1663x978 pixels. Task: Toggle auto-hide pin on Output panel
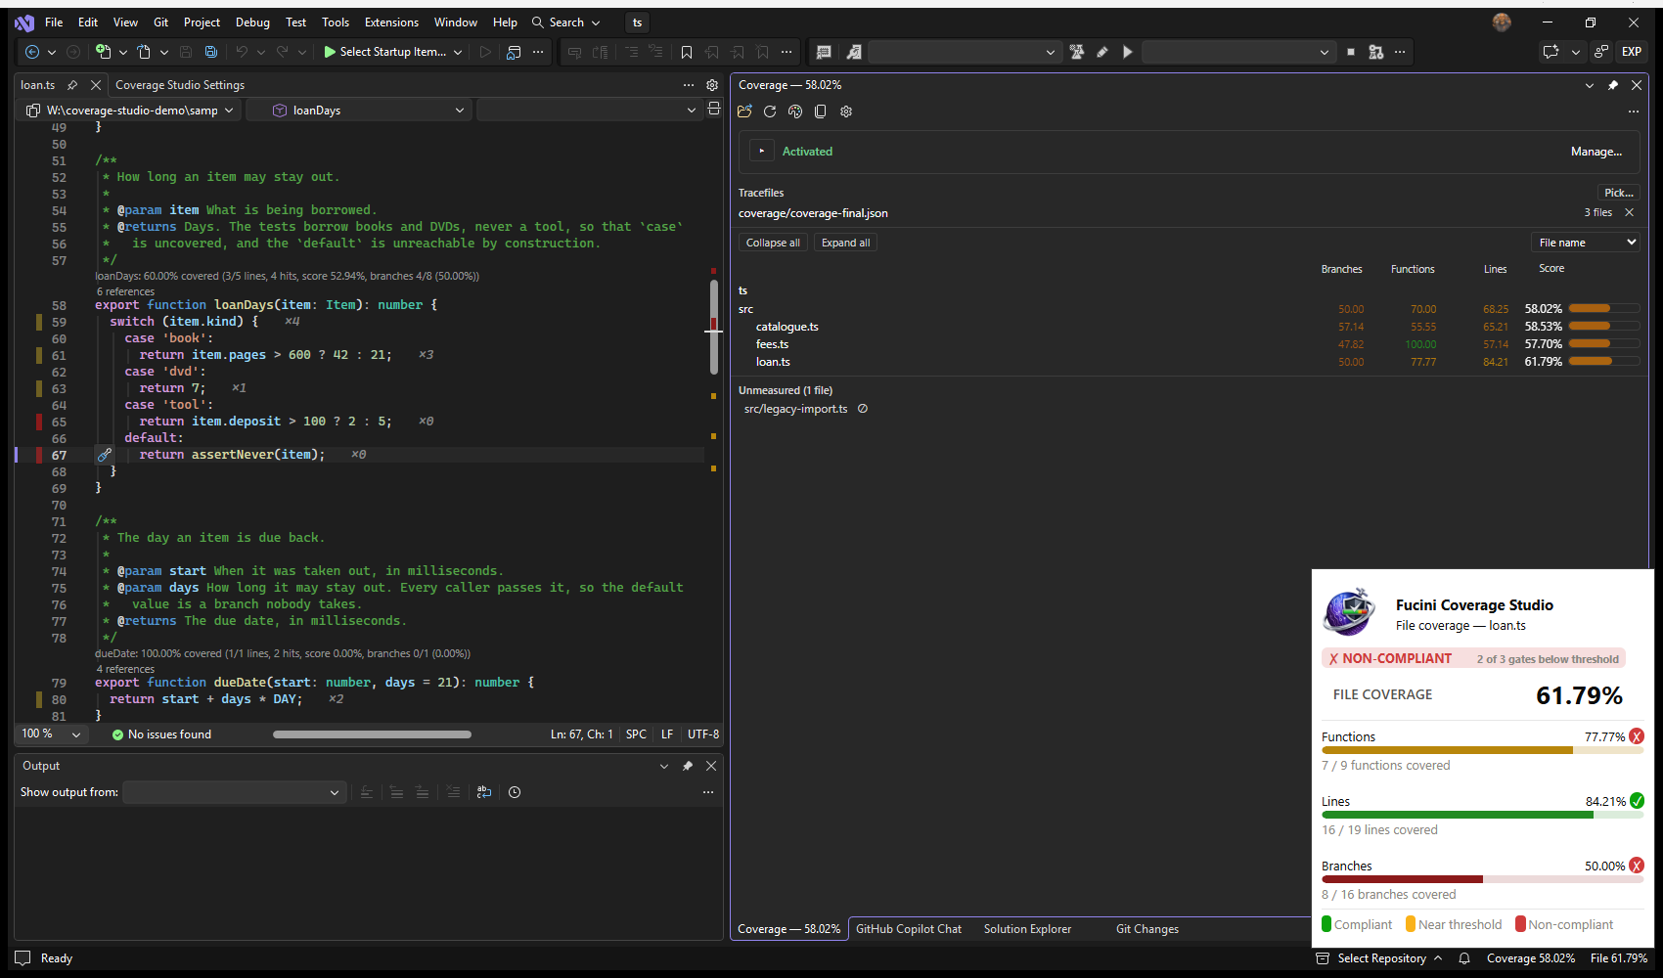[688, 766]
